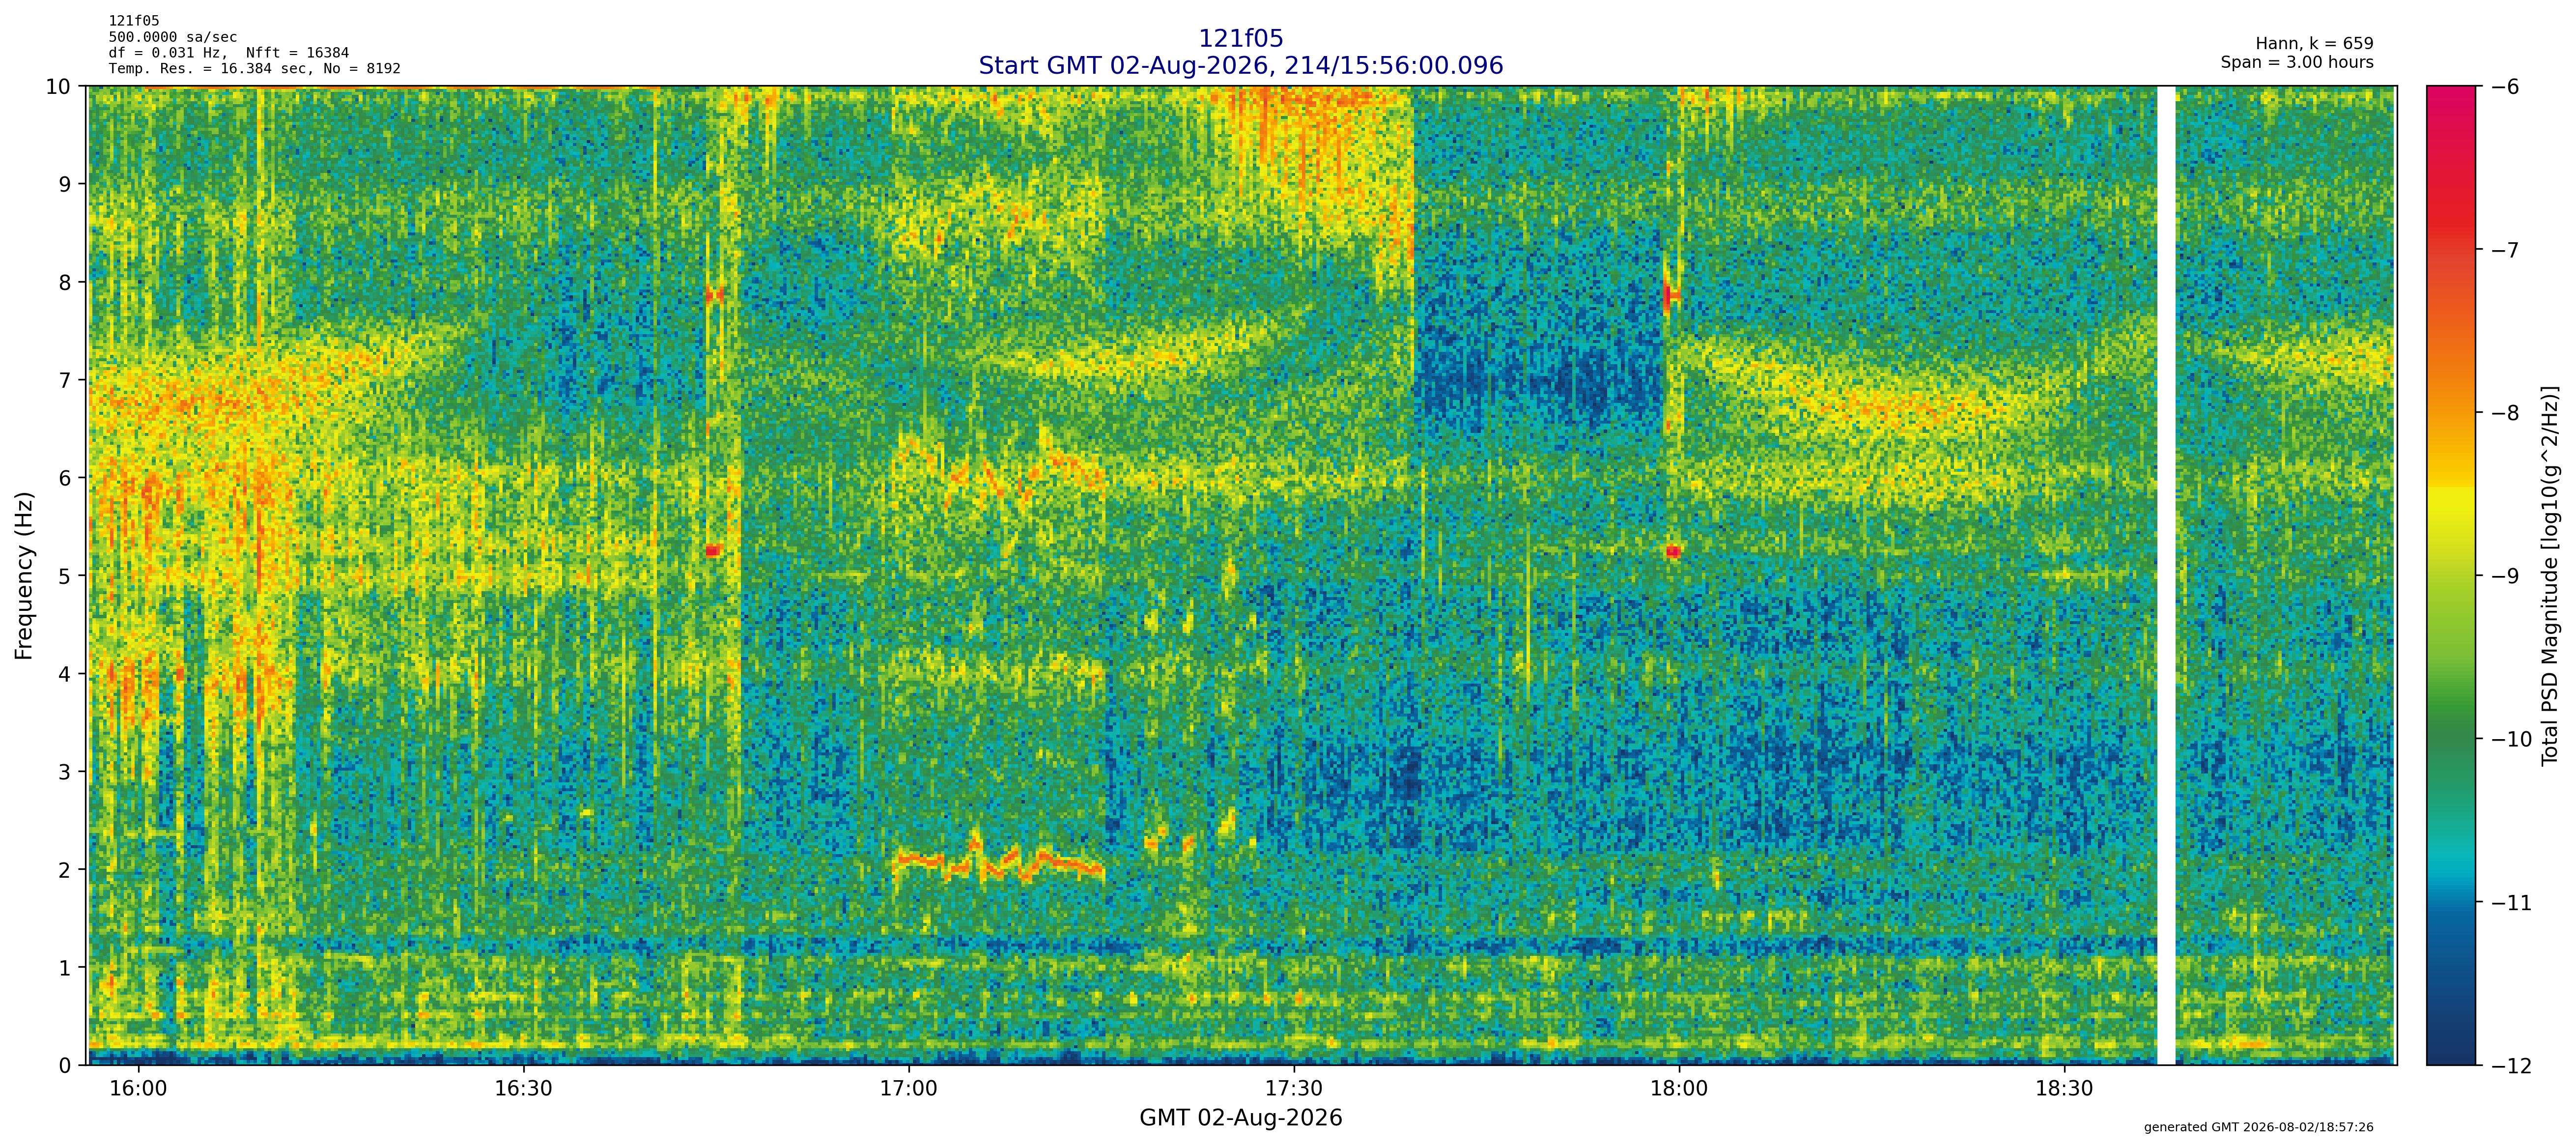Select the "−11" colorbar tick label

(x=2510, y=903)
